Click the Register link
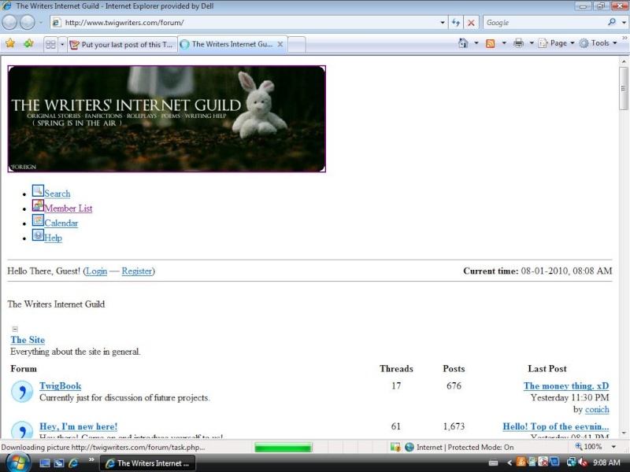This screenshot has width=630, height=472. pos(136,271)
